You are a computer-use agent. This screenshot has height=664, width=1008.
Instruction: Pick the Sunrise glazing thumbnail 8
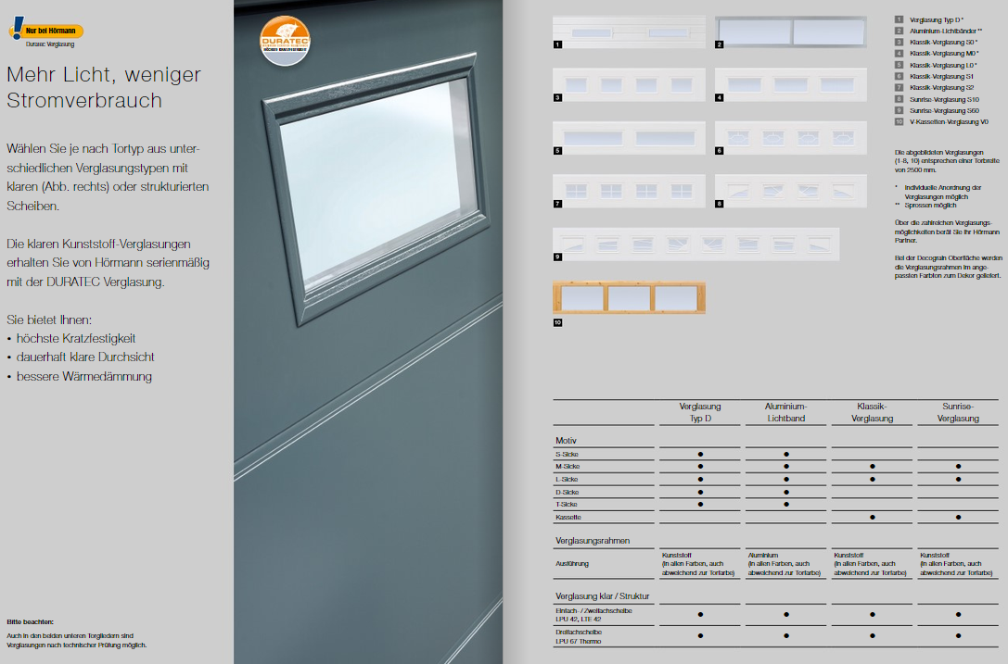coord(791,191)
